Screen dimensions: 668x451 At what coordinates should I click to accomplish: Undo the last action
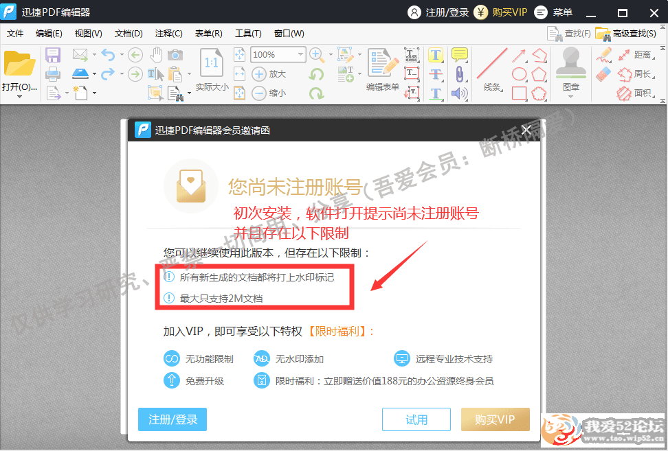click(x=108, y=54)
